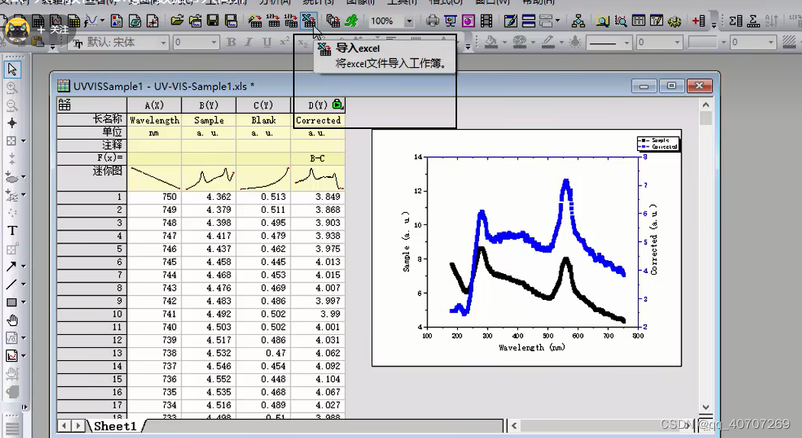
Task: Click the worksheet vertical scrollbar down arrow
Action: (706, 407)
